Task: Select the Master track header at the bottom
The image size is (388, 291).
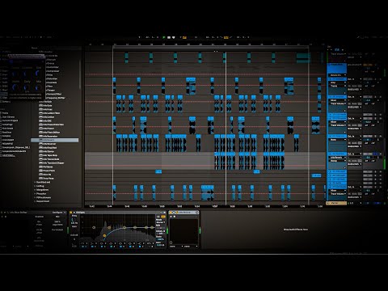Action: click(336, 203)
